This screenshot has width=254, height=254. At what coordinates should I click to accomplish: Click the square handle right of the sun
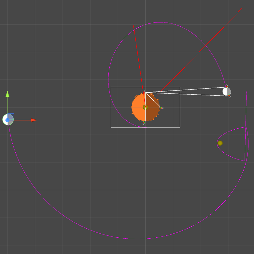coord(162,108)
